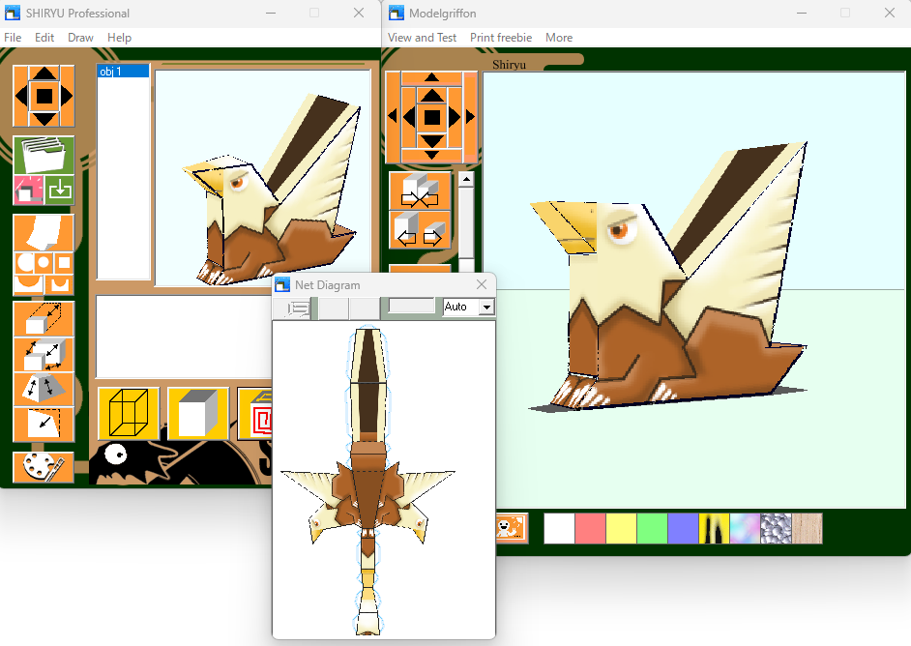Click the up arrow on SHIRYU direction pad
The image size is (911, 646).
[x=44, y=73]
